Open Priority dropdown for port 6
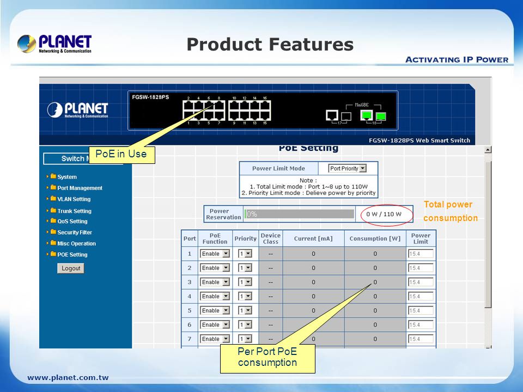 (245, 324)
